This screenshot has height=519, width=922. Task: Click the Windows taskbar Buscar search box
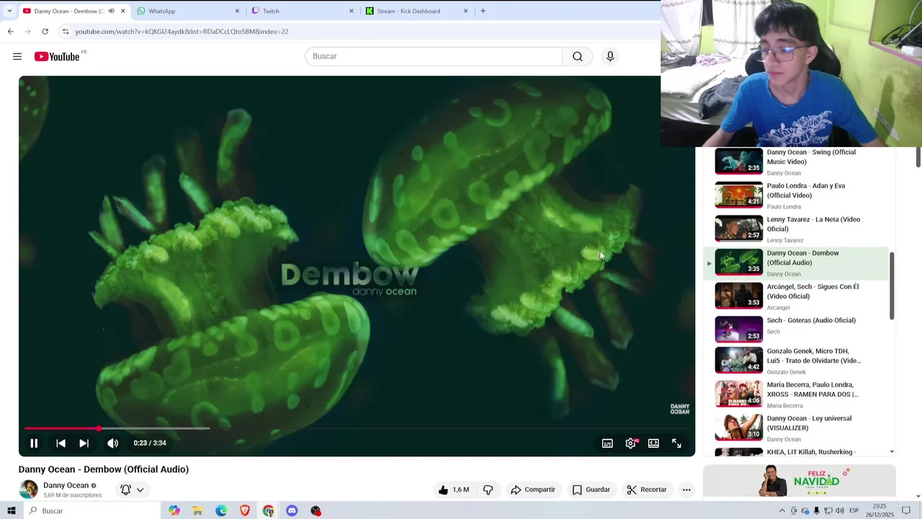click(91, 510)
